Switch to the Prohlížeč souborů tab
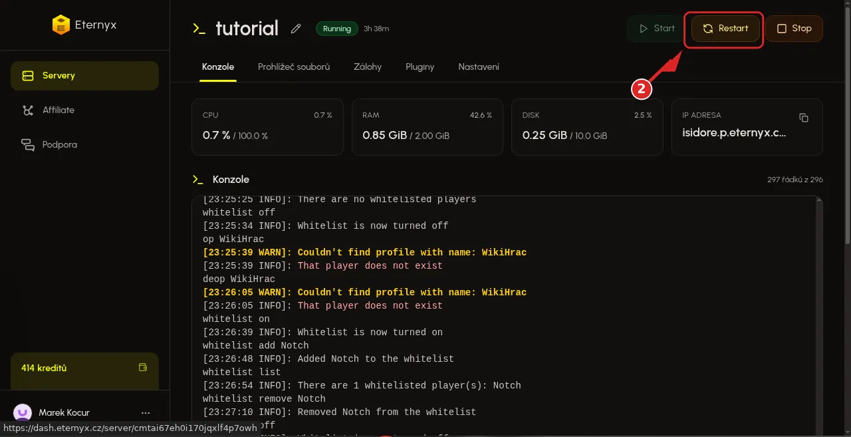Viewport: 851px width, 437px height. pyautogui.click(x=294, y=67)
